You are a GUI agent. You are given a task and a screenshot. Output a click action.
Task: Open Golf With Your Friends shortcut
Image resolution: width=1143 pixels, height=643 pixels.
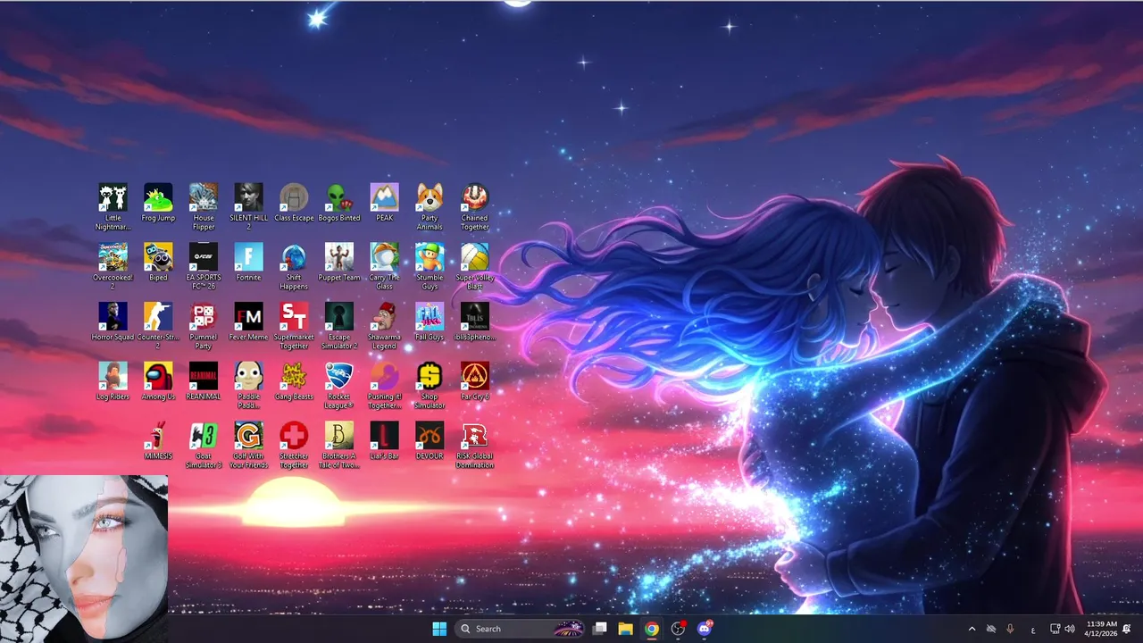pyautogui.click(x=248, y=446)
